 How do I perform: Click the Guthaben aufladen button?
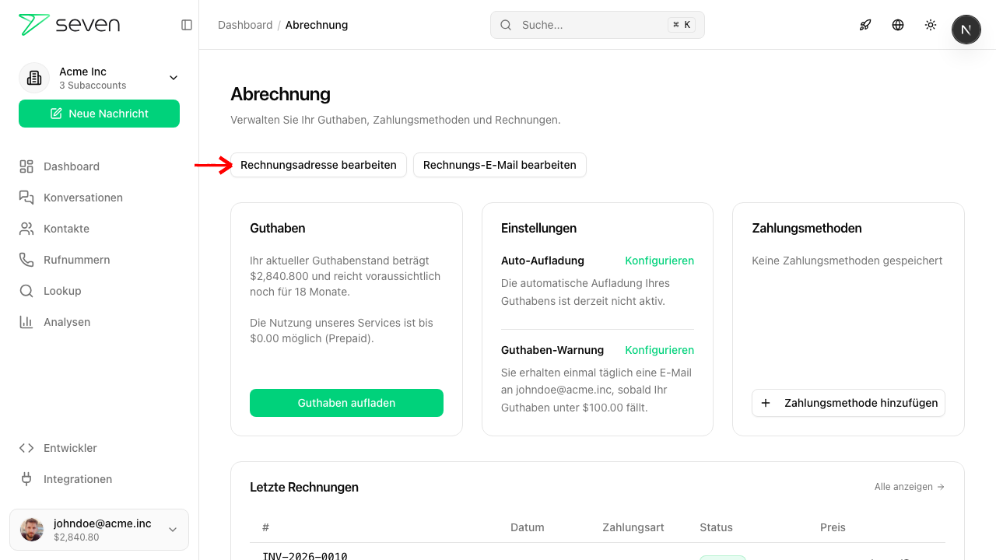346,403
